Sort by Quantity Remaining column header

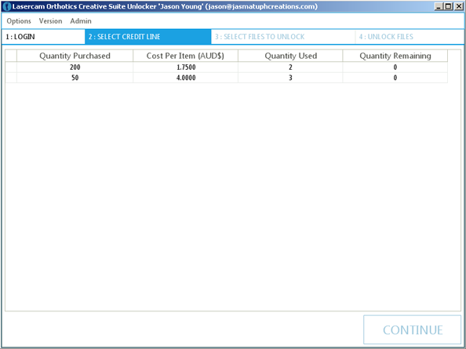(395, 56)
